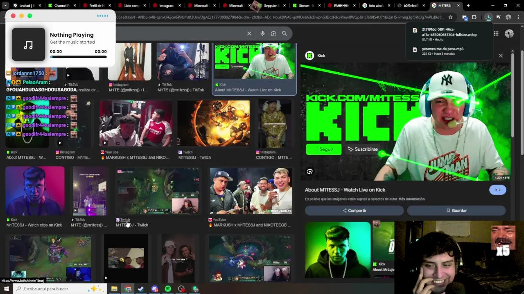The height and width of the screenshot is (294, 524).
Task: Open the Más información link
Action: point(411,199)
